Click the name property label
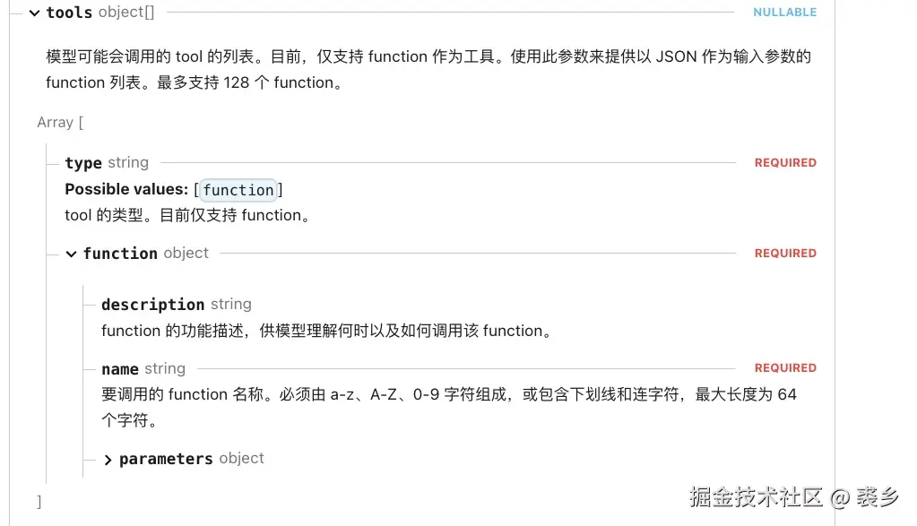 point(119,369)
